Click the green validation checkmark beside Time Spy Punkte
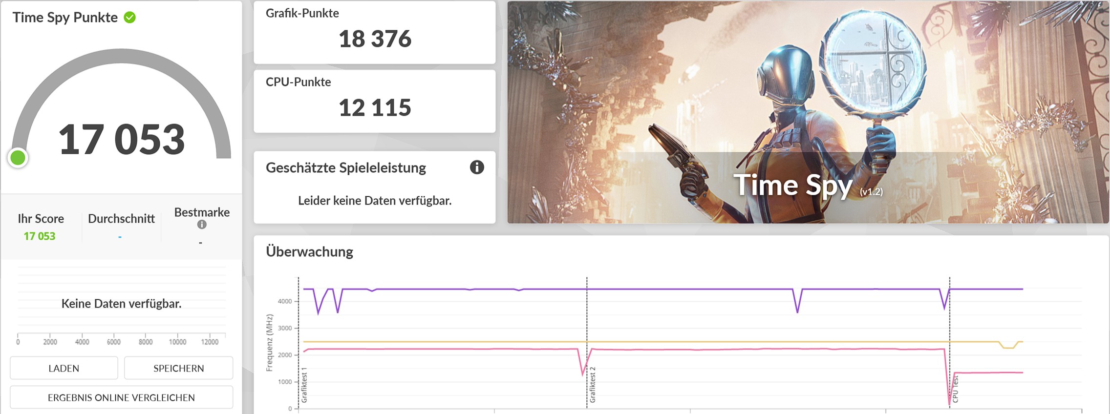Image resolution: width=1110 pixels, height=414 pixels. tap(129, 18)
